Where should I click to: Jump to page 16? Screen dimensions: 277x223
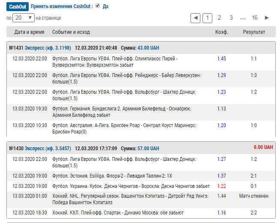[x=255, y=18]
